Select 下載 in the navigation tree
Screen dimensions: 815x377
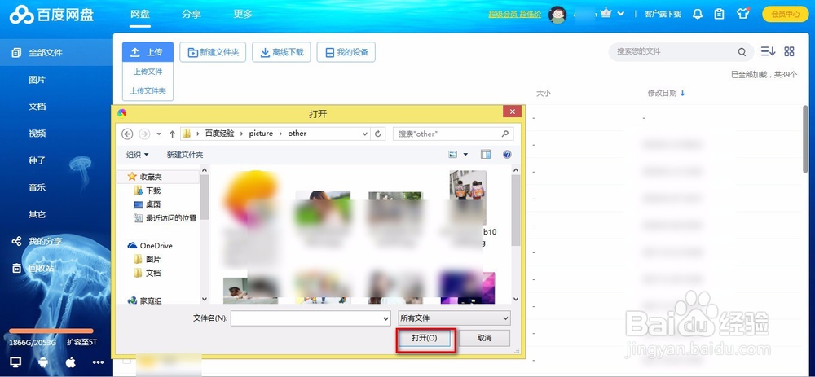(148, 191)
